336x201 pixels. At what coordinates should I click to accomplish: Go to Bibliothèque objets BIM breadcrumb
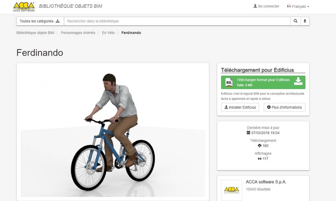pos(35,33)
